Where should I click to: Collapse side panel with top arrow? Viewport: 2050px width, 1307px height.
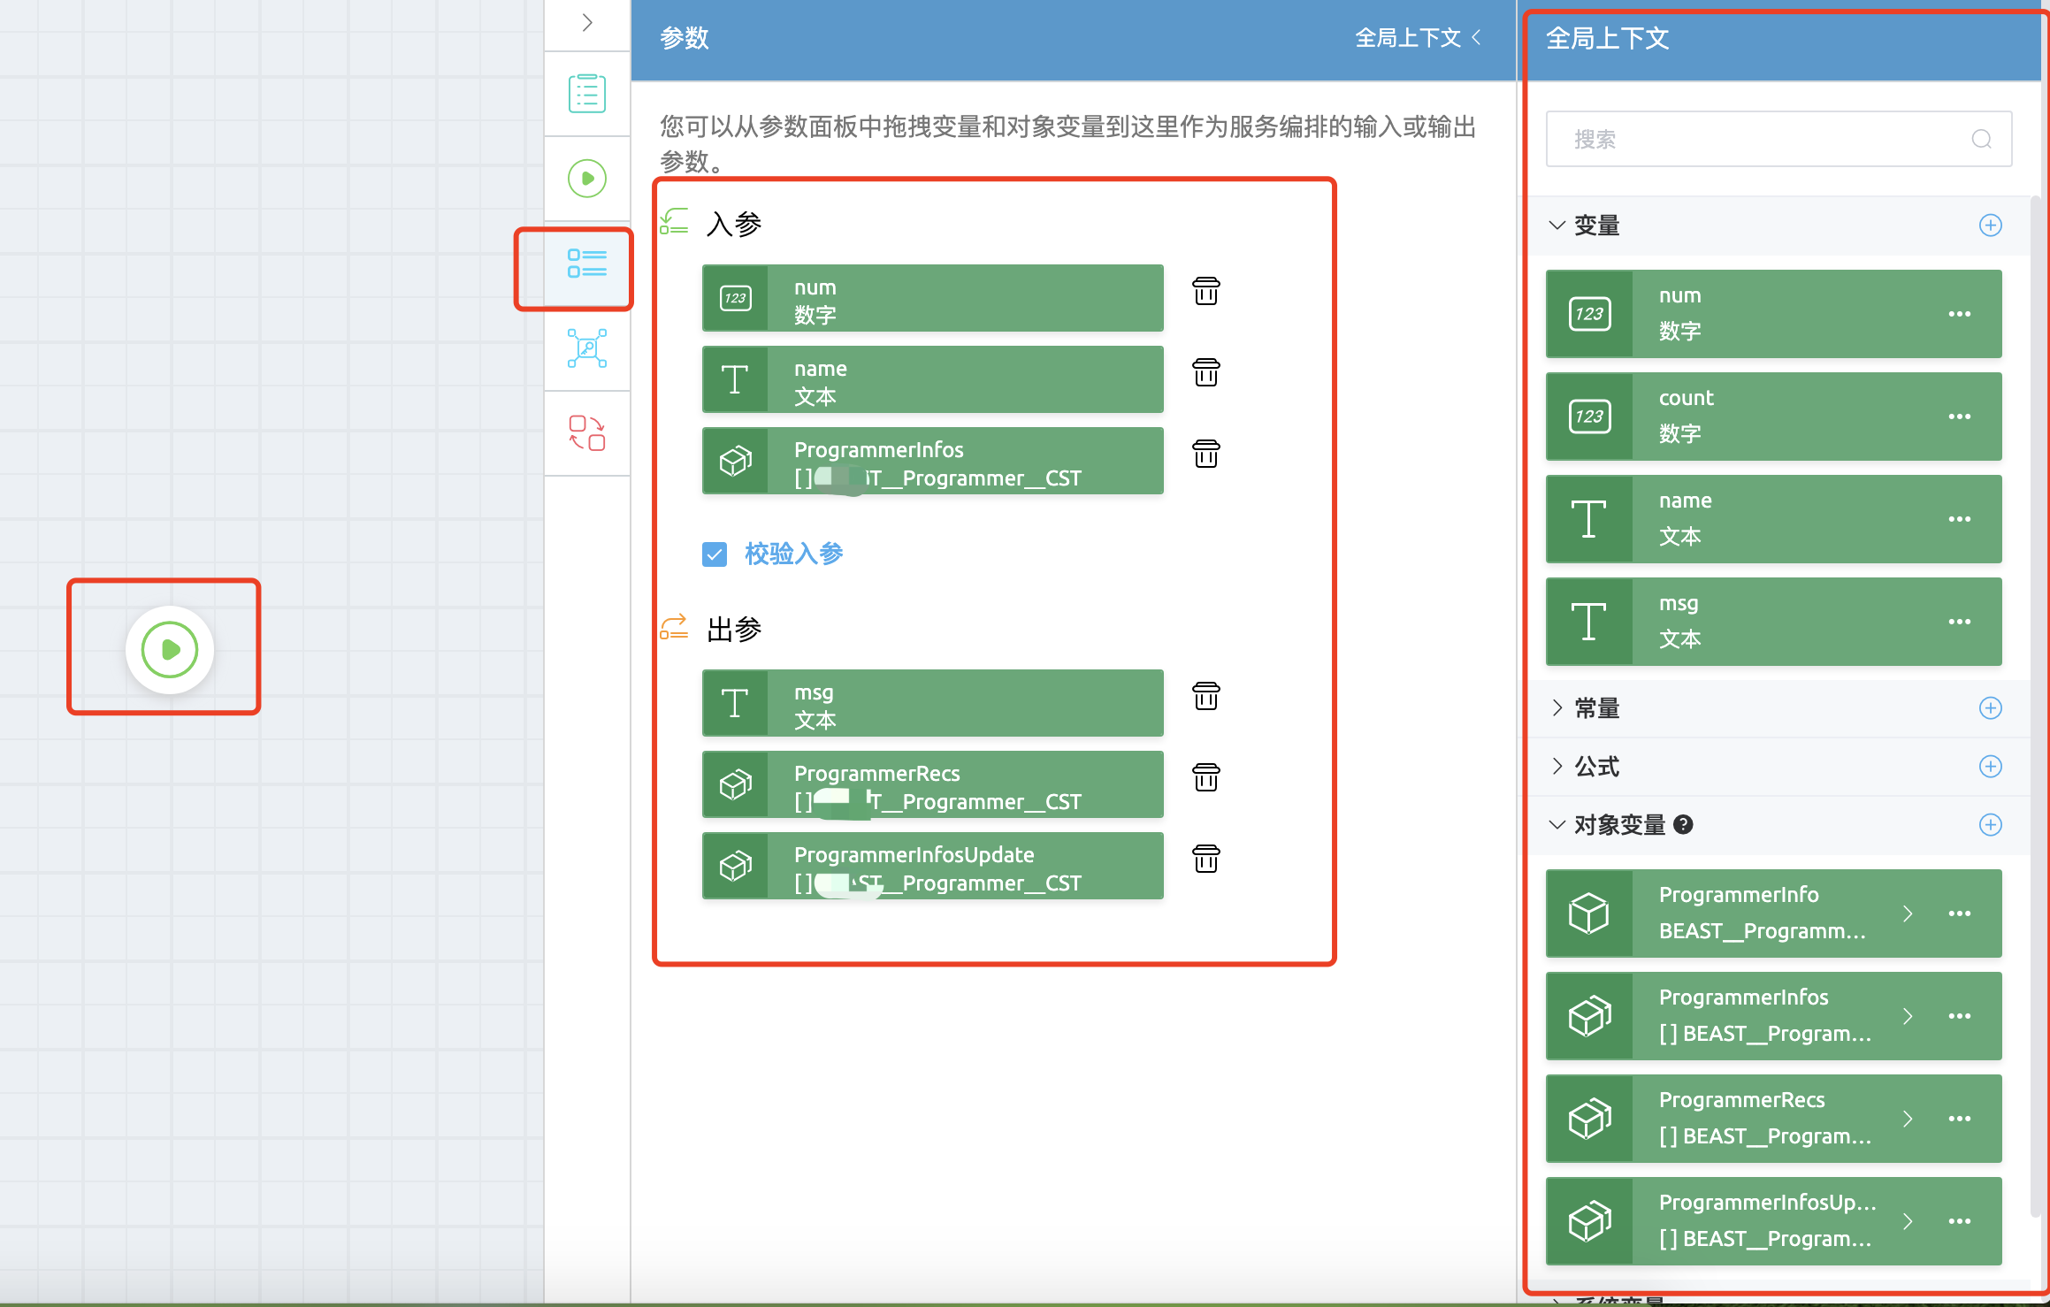pos(586,23)
